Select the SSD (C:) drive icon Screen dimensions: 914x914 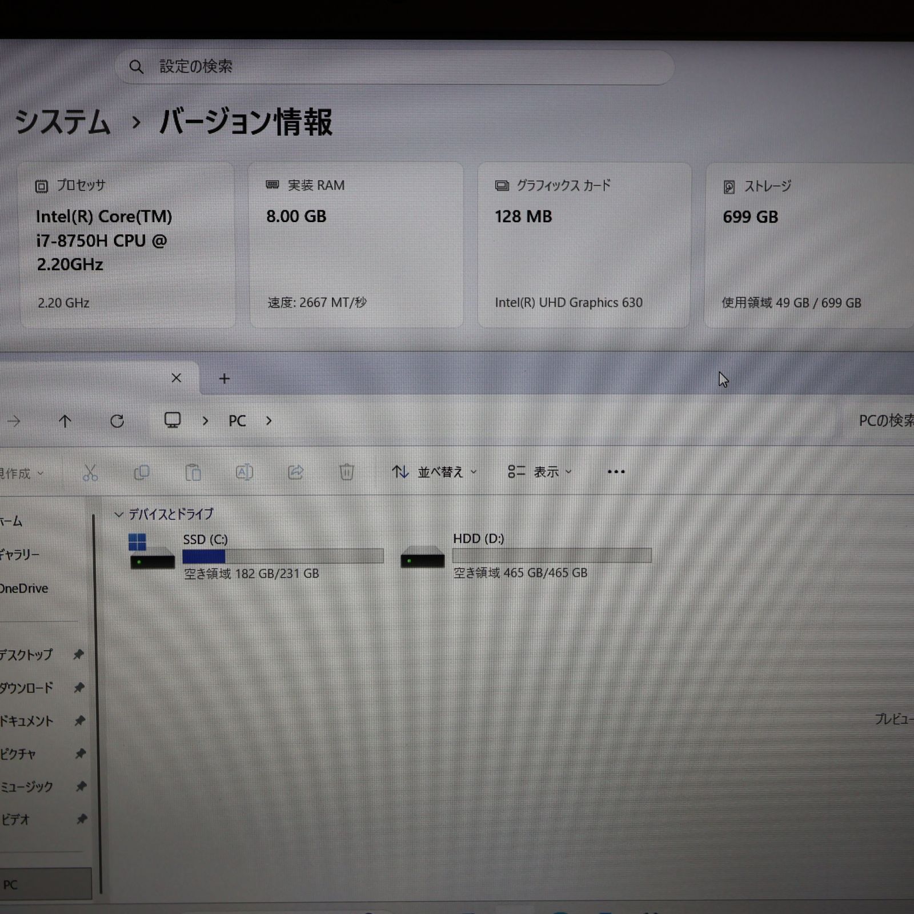[151, 552]
